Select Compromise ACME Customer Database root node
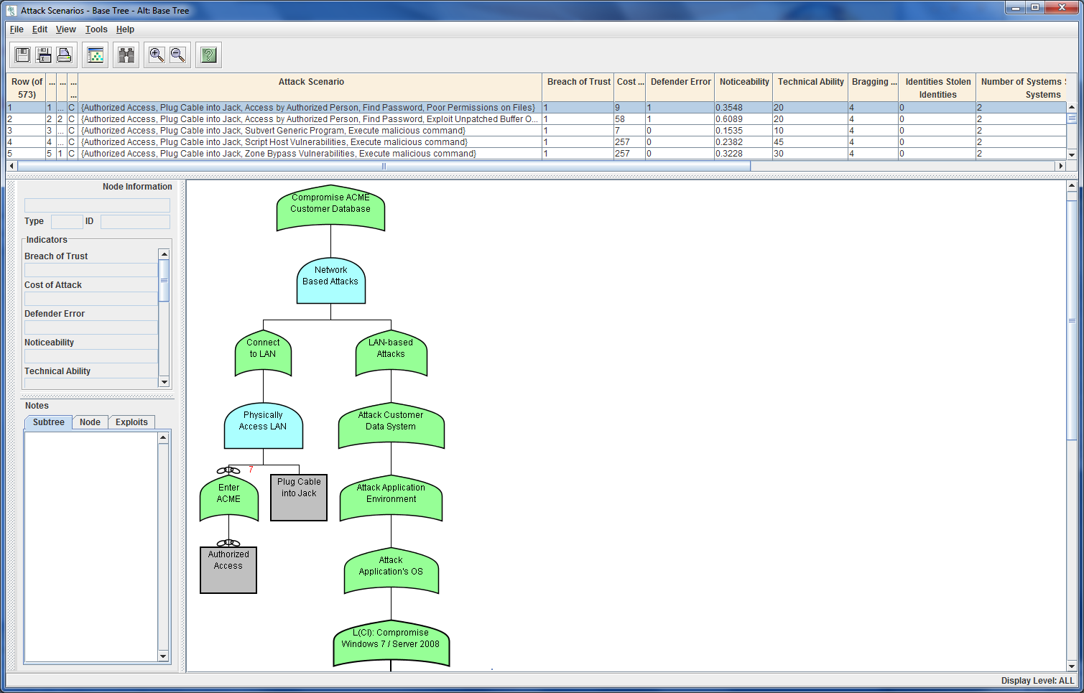The image size is (1084, 693). point(330,207)
